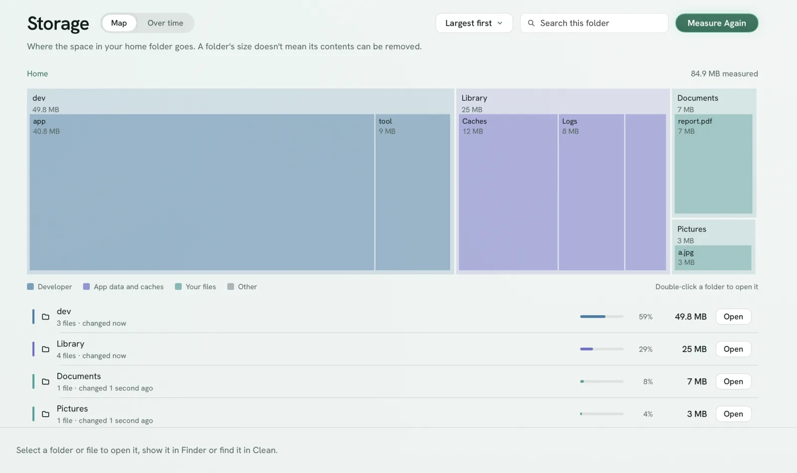The height and width of the screenshot is (473, 797).
Task: Switch to the Map view
Action: pos(119,23)
